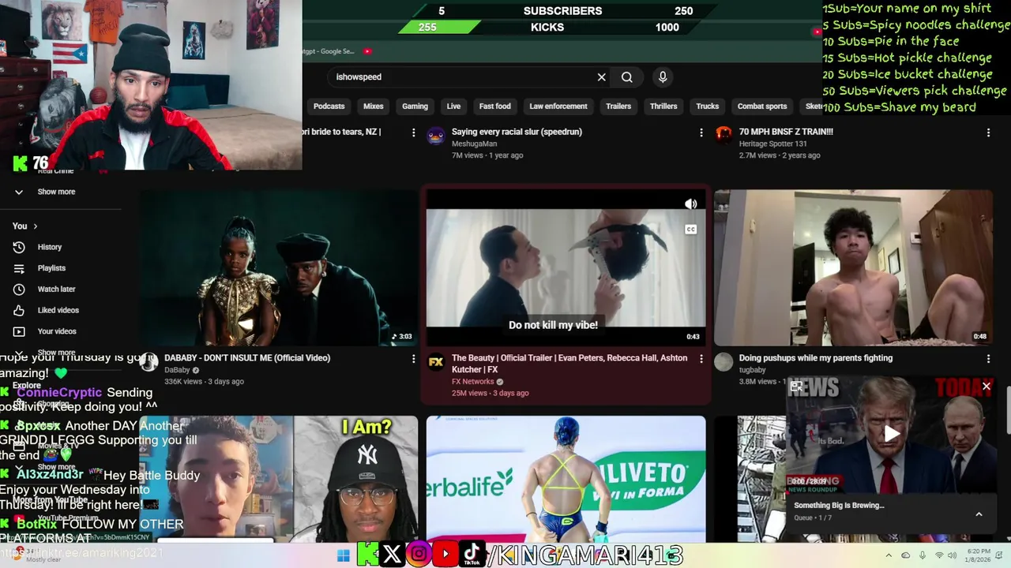Expand the miniplayer to watch page

796,387
